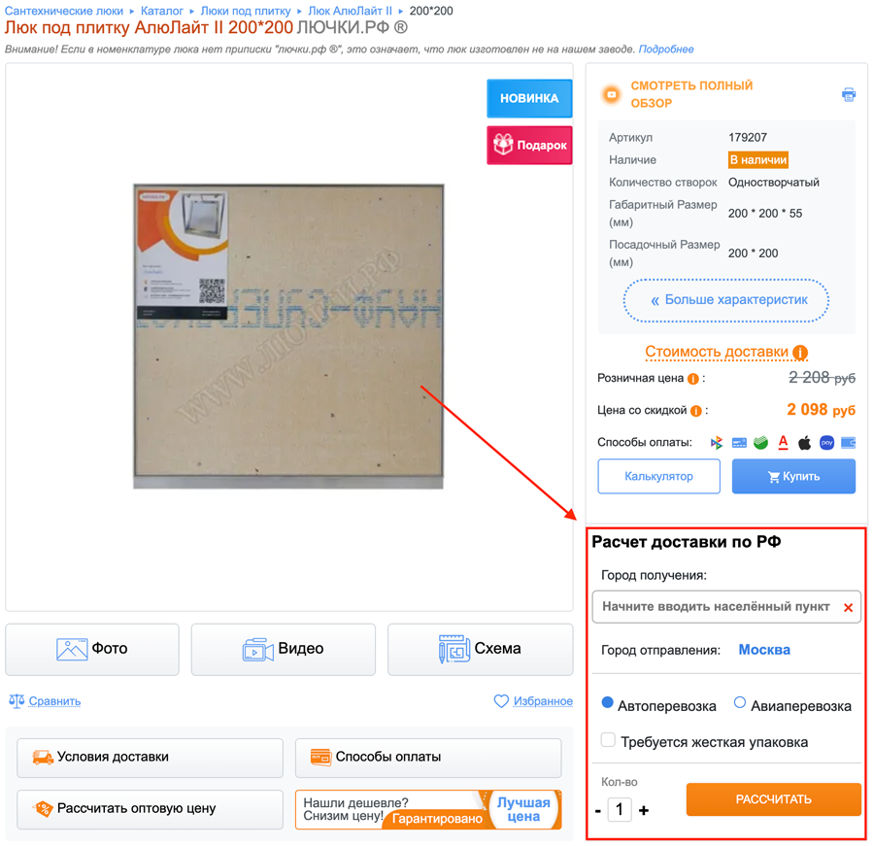Click the printer icon
Image resolution: width=873 pixels, height=846 pixels.
click(849, 94)
